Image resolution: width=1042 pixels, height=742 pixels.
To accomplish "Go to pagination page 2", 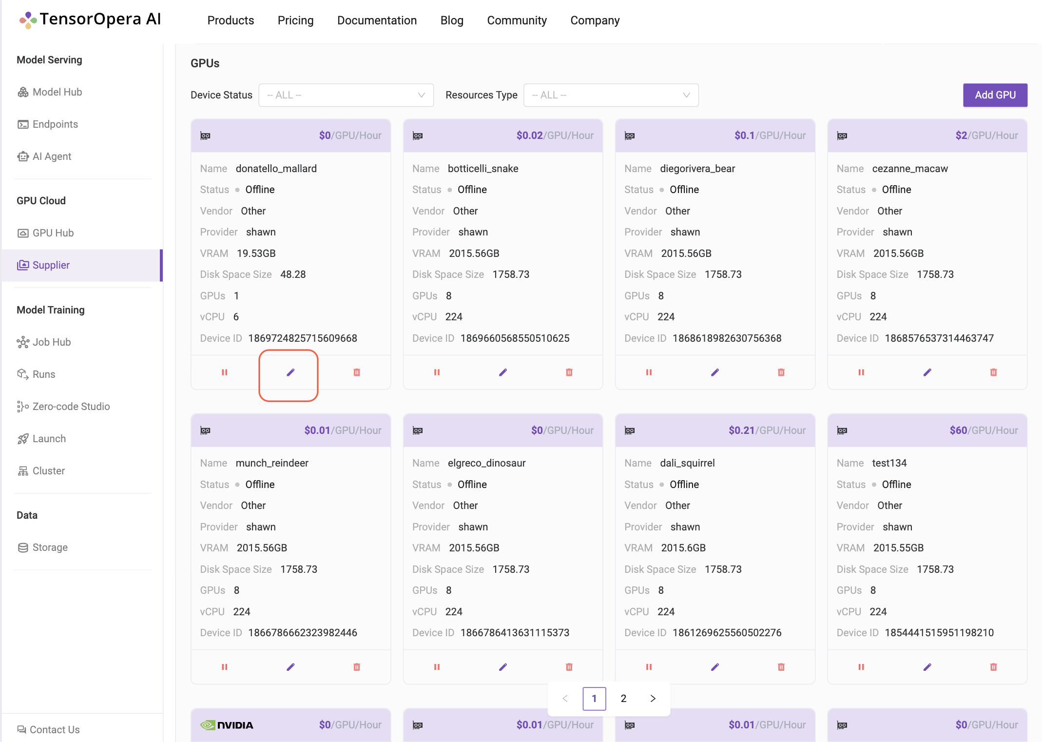I will click(623, 699).
